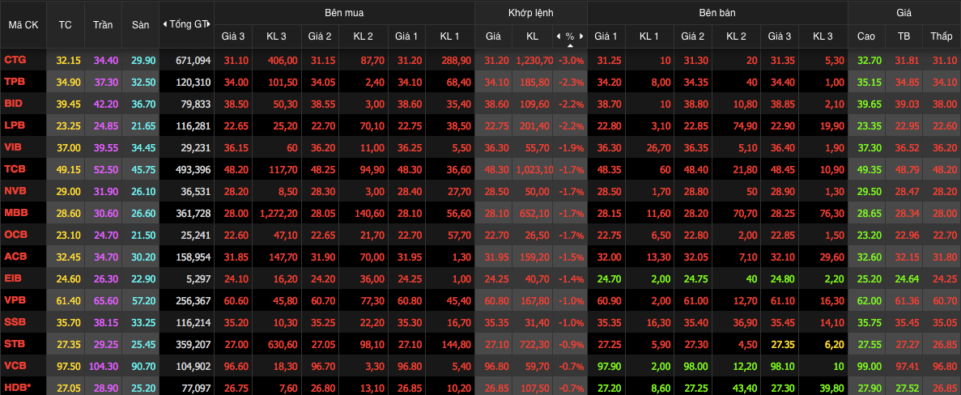
Task: Click the Khớp lệnh group header
Action: pos(530,13)
